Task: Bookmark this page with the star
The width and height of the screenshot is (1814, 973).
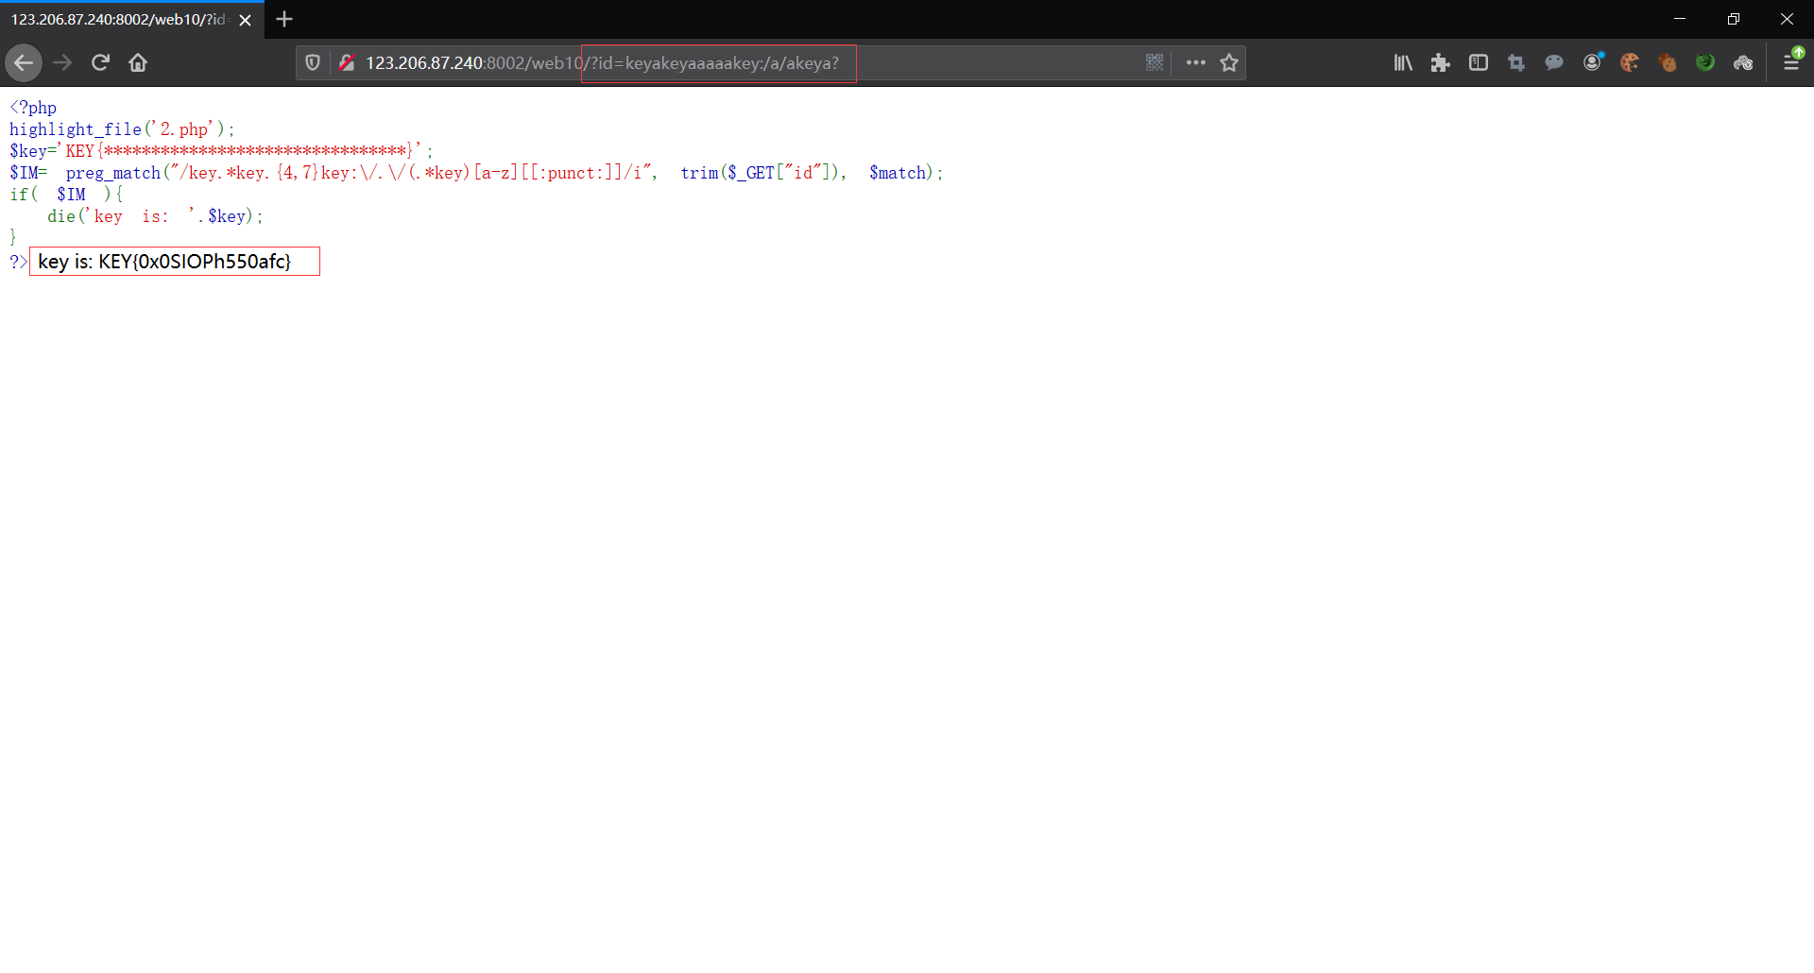Action: (1230, 62)
